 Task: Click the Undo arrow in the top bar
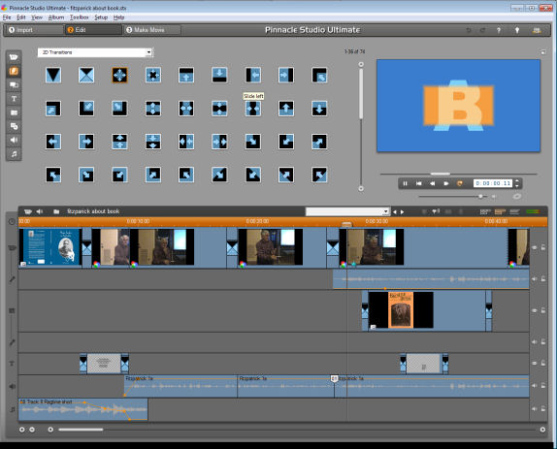coord(469,30)
